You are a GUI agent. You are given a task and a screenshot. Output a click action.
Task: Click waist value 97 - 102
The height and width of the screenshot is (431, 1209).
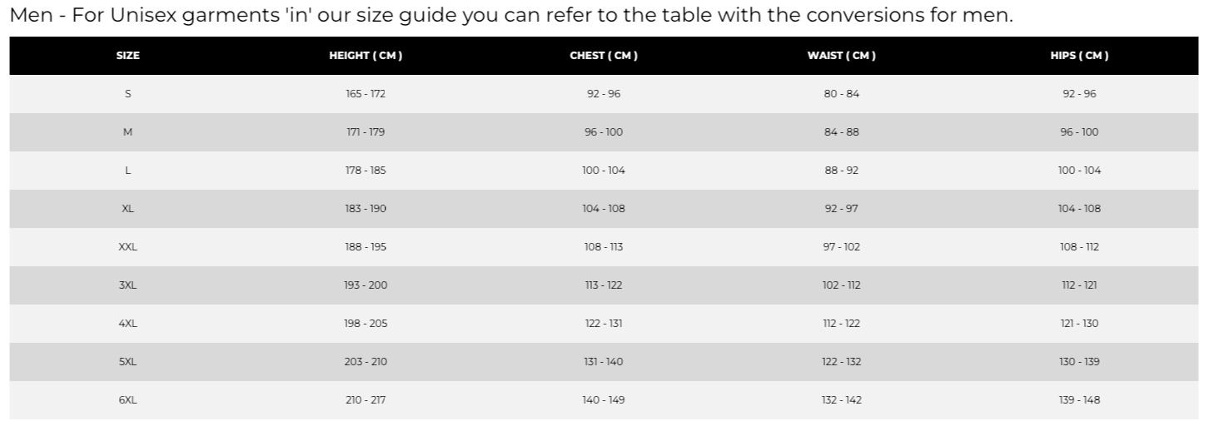[841, 247]
